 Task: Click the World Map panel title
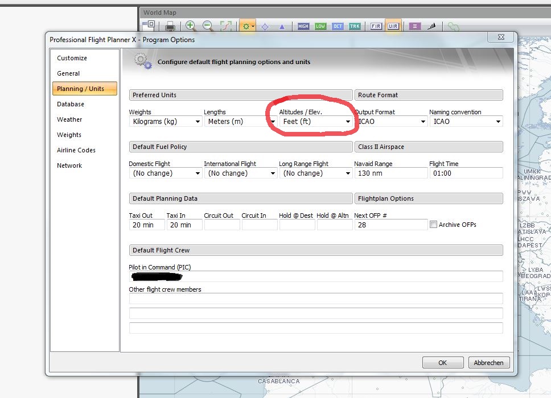click(160, 13)
